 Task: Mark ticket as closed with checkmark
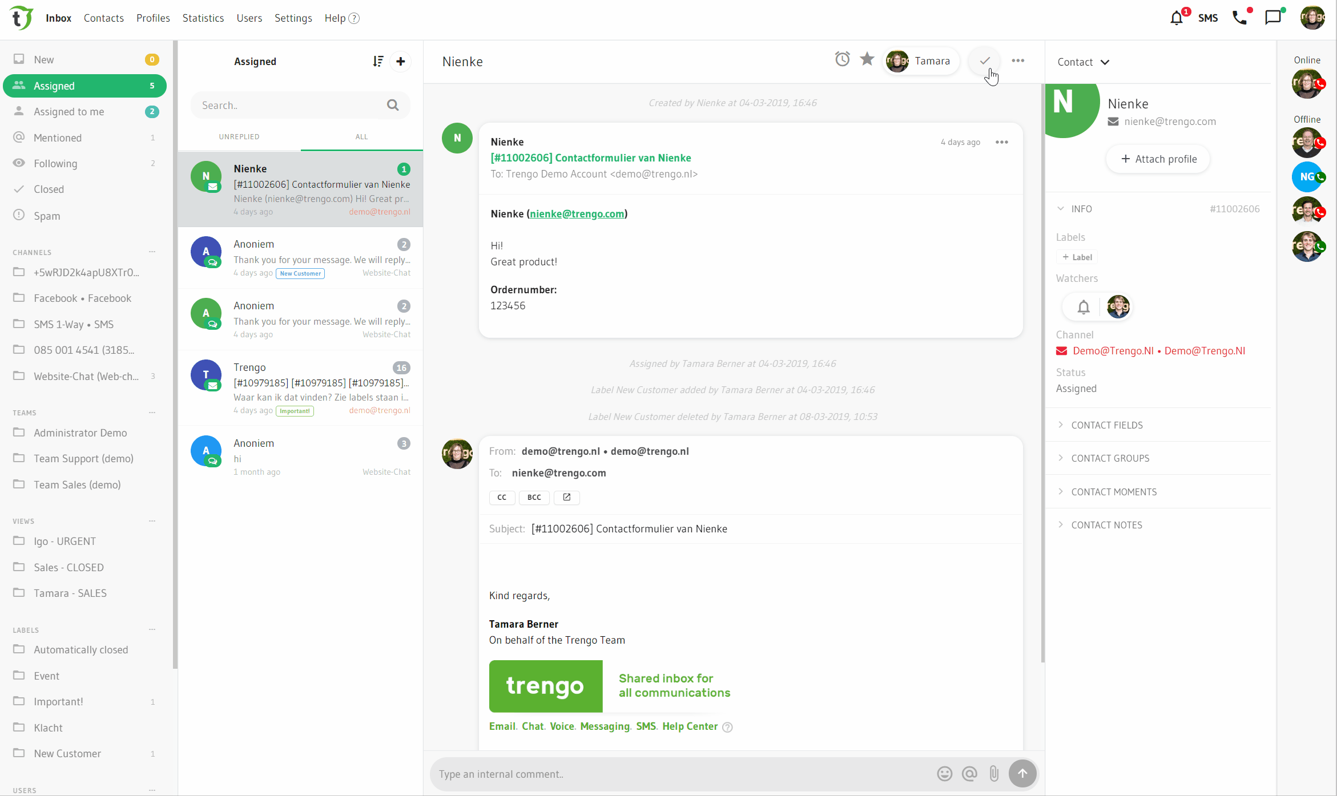coord(985,61)
